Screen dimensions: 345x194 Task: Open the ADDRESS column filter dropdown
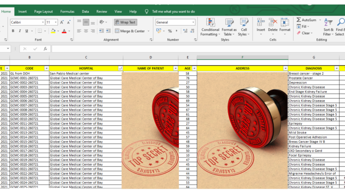click(x=286, y=68)
